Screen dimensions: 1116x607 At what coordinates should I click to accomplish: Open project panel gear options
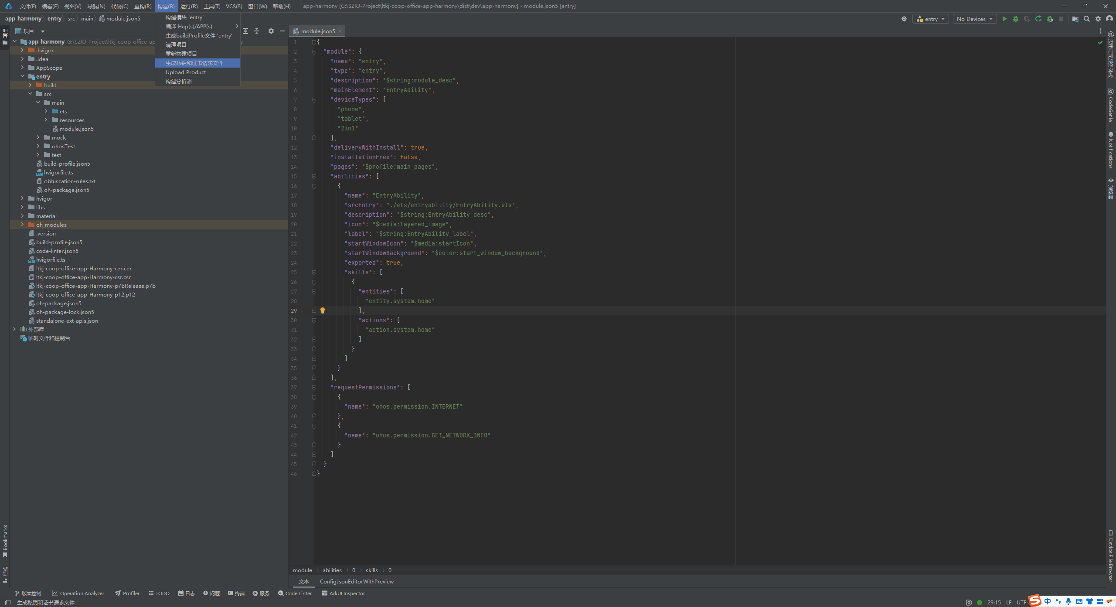point(271,31)
